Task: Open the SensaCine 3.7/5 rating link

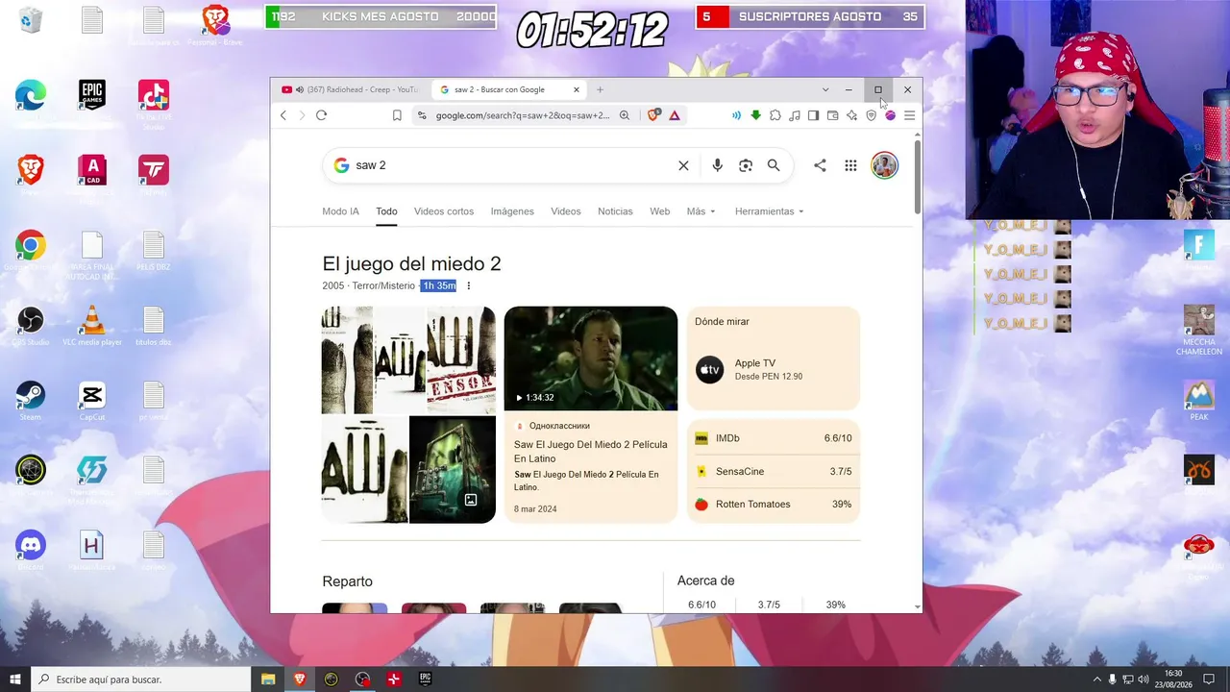Action: [x=774, y=471]
